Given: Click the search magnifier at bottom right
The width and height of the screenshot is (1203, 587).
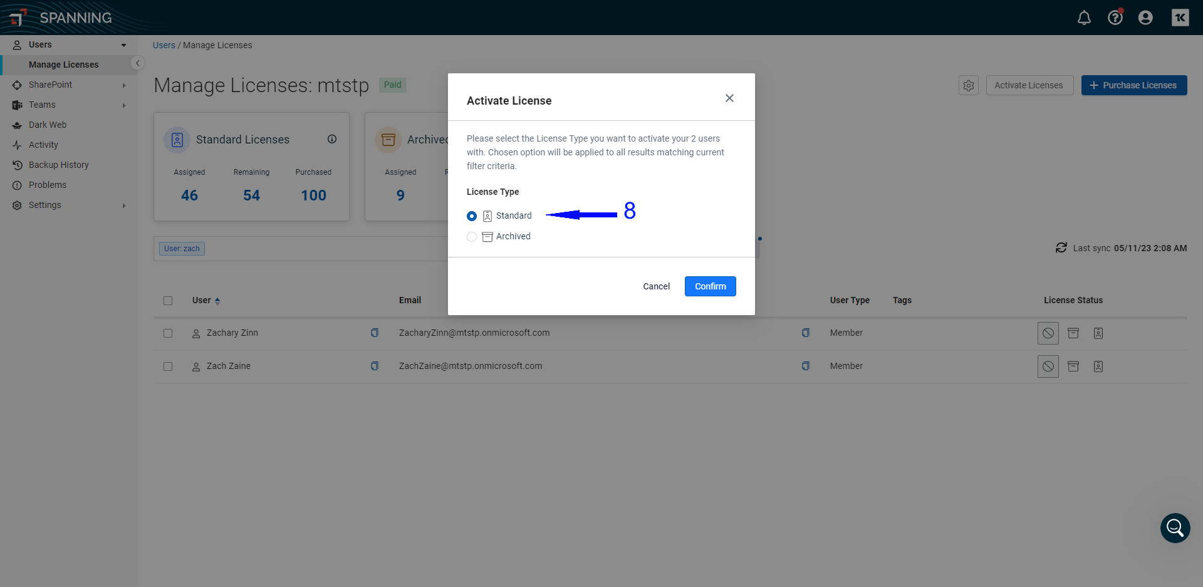Looking at the screenshot, I should coord(1175,528).
